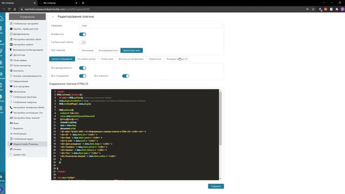Image resolution: width=345 pixels, height=194 pixels.
Task: Toggle the Все сотрудники switch
Action: coord(82,76)
